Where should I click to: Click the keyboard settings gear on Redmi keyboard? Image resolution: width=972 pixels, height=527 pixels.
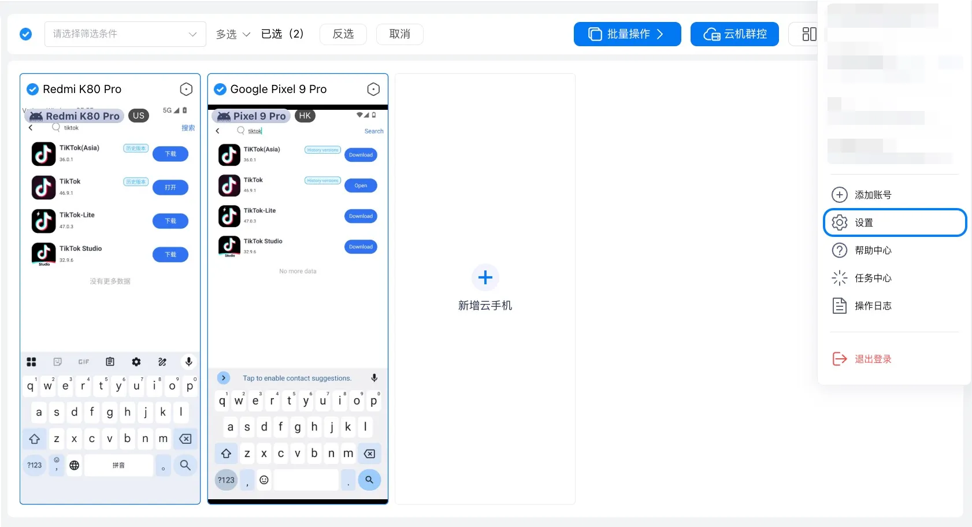(136, 362)
